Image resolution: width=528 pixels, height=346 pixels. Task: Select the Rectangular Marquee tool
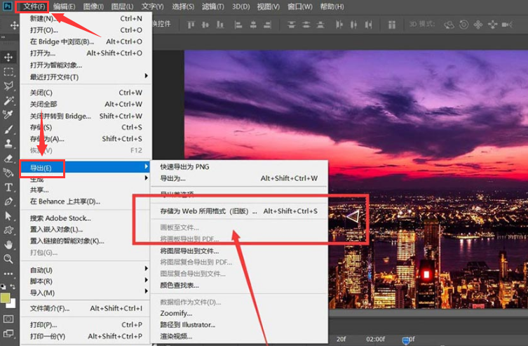[8, 72]
